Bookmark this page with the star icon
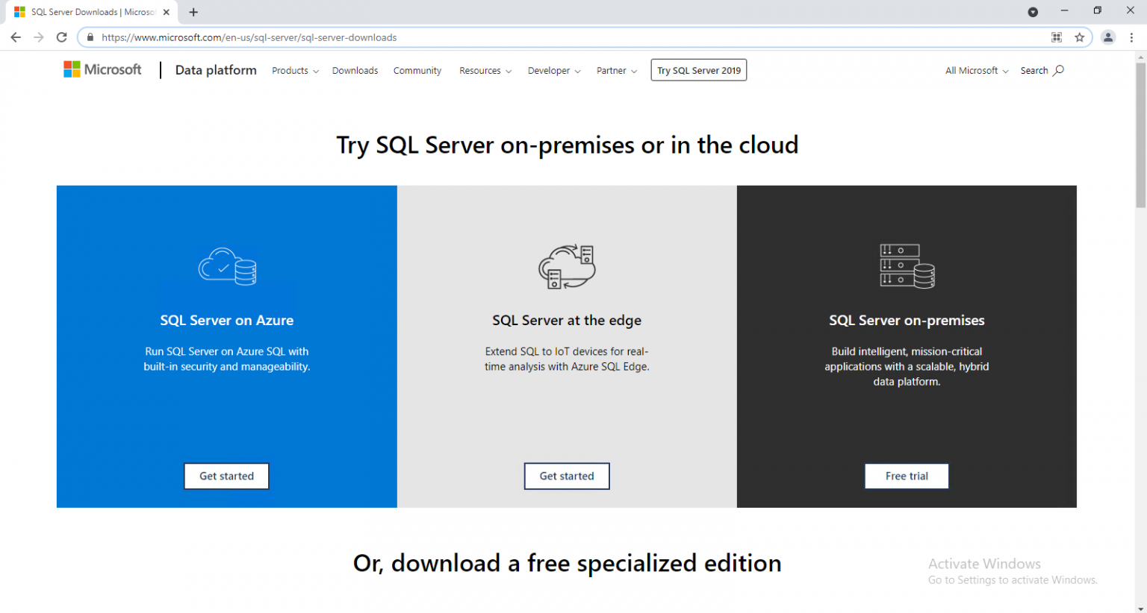Screen dimensions: 1147x613 coord(1079,37)
